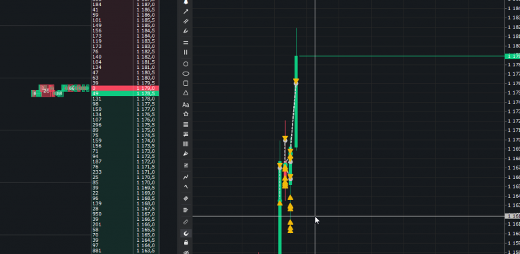Click the lowest yellow buy arrow marker
Screen dimensions: 520x254
tap(290, 230)
